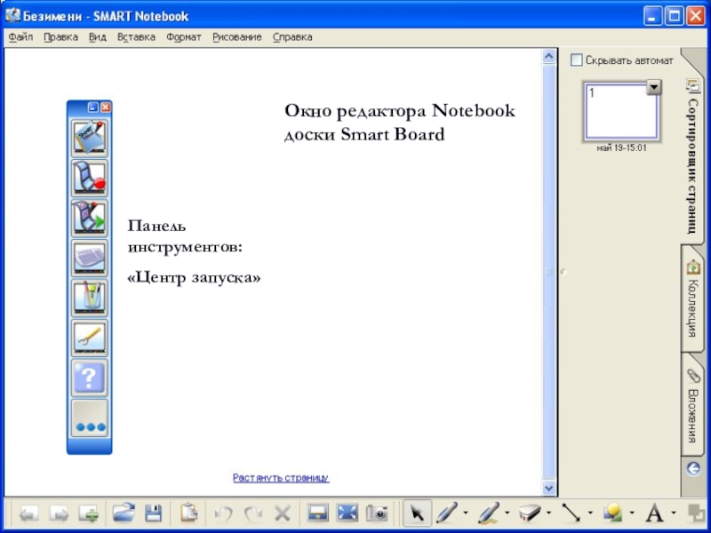Toggle the auto-hide checkbox
The height and width of the screenshot is (533, 711).
[x=576, y=60]
